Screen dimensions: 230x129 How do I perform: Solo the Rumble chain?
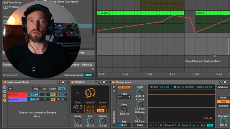(x=58, y=100)
